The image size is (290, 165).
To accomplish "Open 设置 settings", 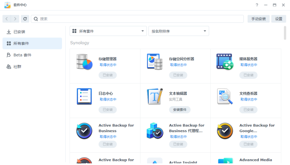I will (278, 19).
